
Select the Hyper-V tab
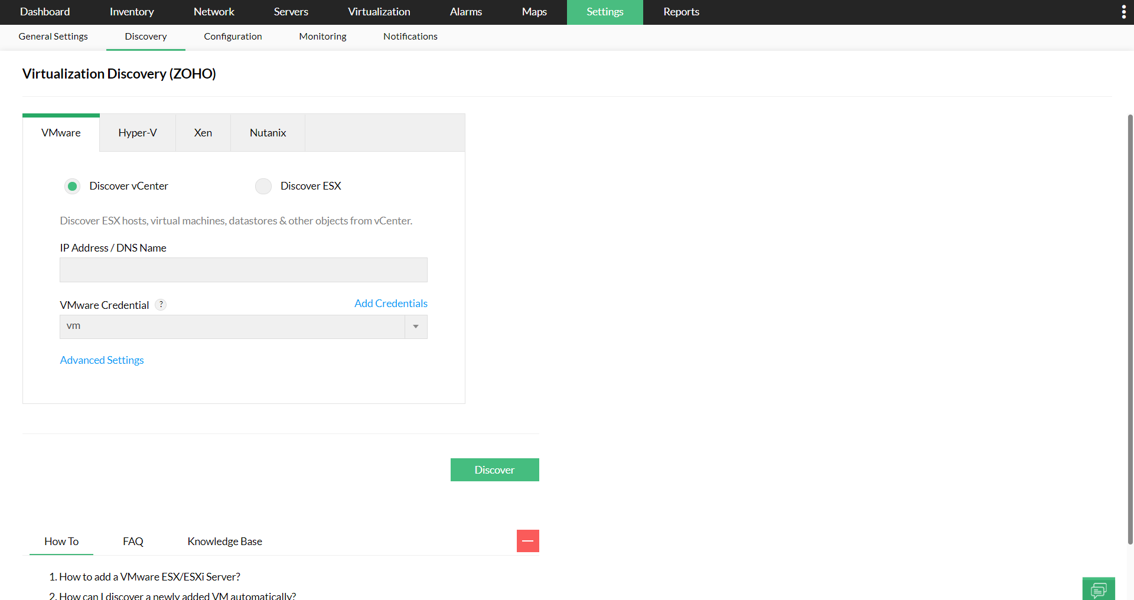pos(138,133)
